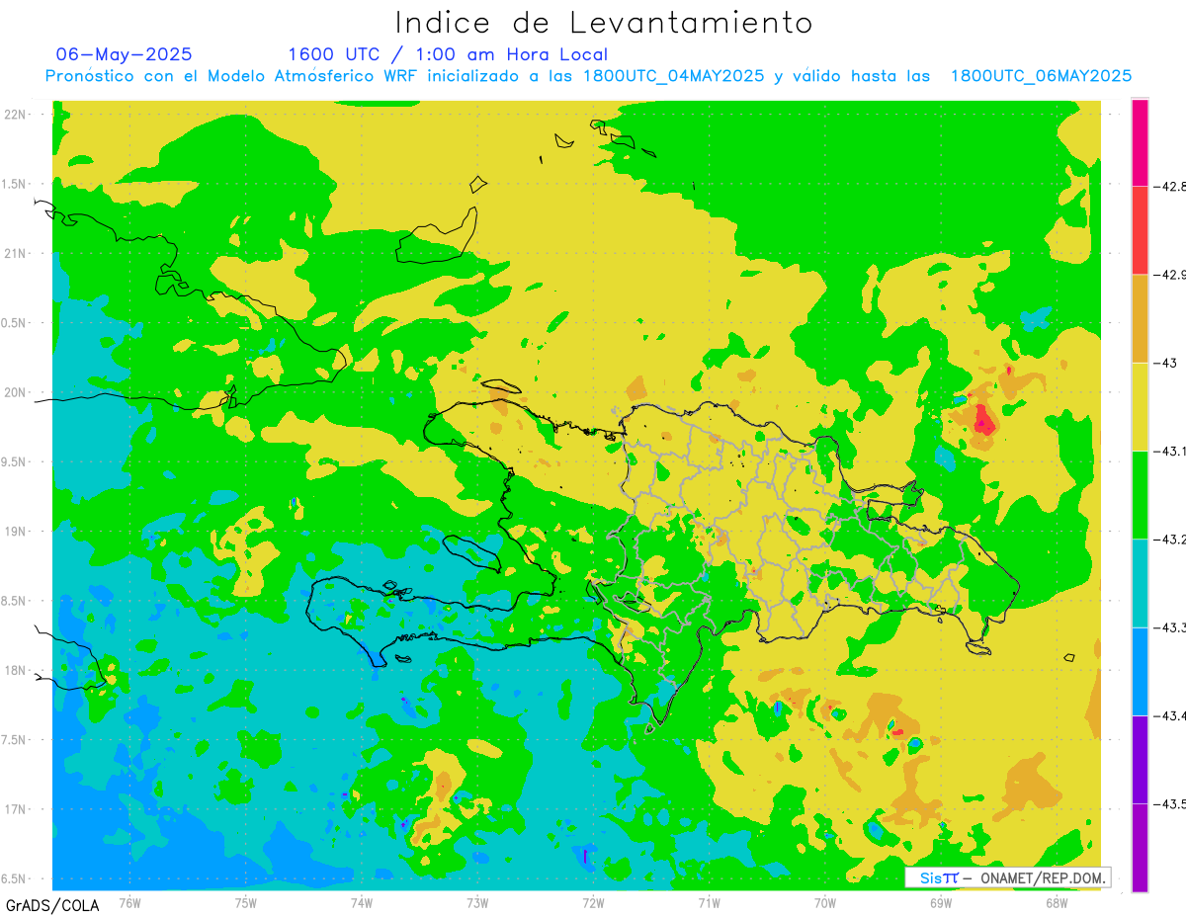Click the '9.5N' latitude label
The width and height of the screenshot is (1186, 916).
(15, 461)
